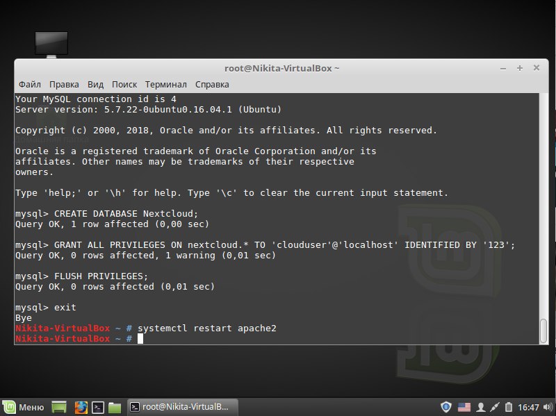Click 'Query OK, 1 row affected' output
This screenshot has height=416, width=556.
click(x=112, y=224)
